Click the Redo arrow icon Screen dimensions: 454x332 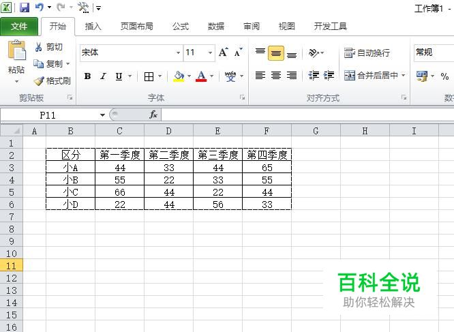pos(61,7)
